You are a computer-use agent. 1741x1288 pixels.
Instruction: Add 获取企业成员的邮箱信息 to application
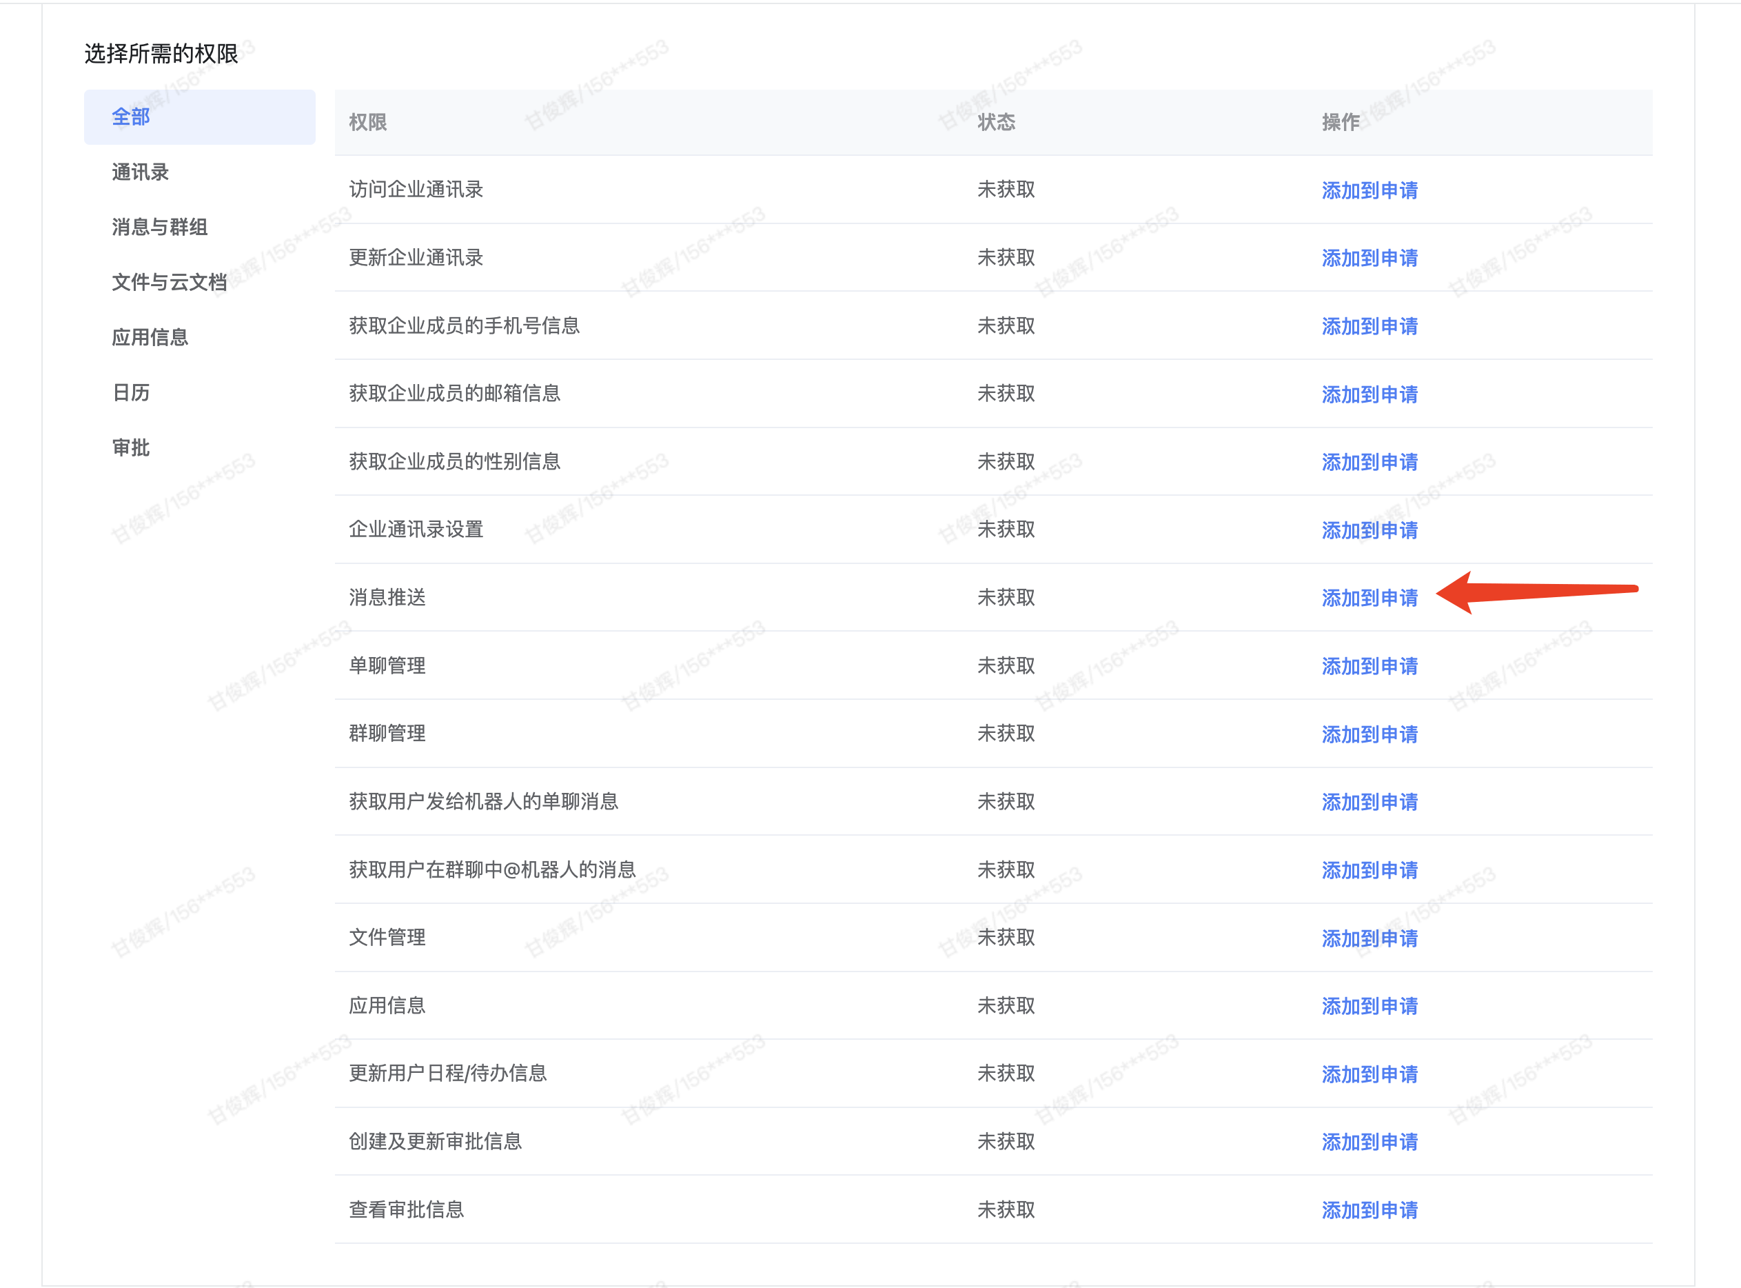pos(1370,394)
